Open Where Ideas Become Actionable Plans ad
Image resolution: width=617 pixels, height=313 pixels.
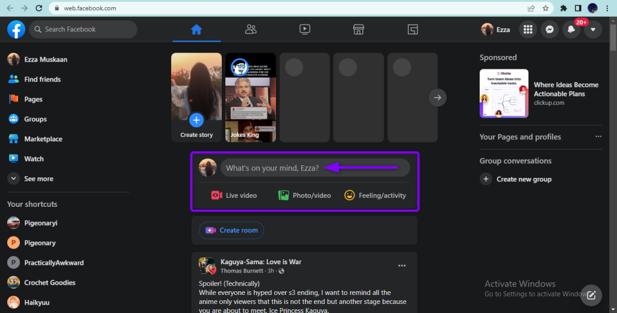[x=566, y=89]
